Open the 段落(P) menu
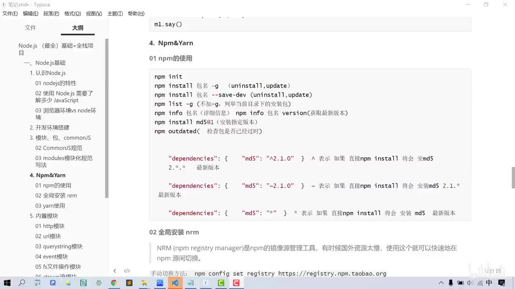This screenshot has width=515, height=289. (x=51, y=14)
